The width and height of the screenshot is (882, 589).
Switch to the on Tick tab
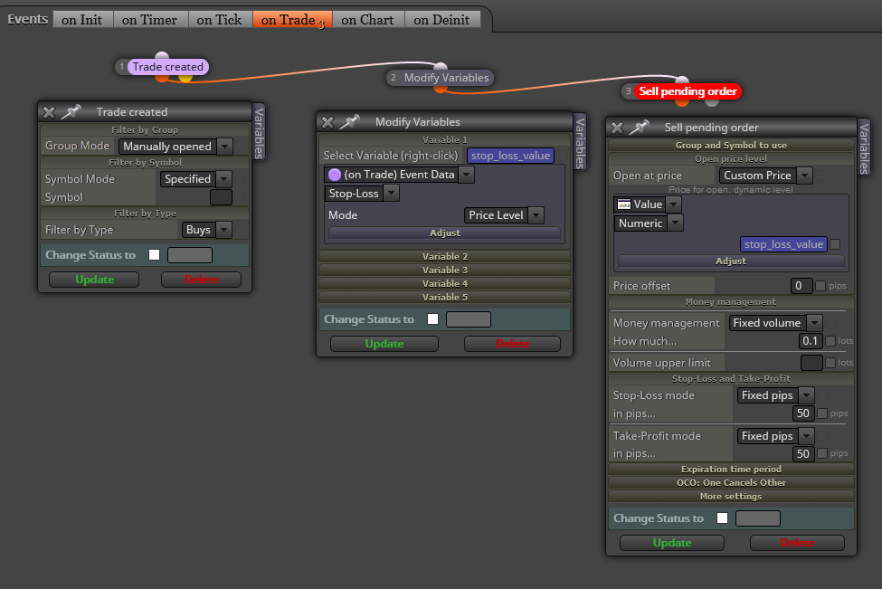(220, 20)
